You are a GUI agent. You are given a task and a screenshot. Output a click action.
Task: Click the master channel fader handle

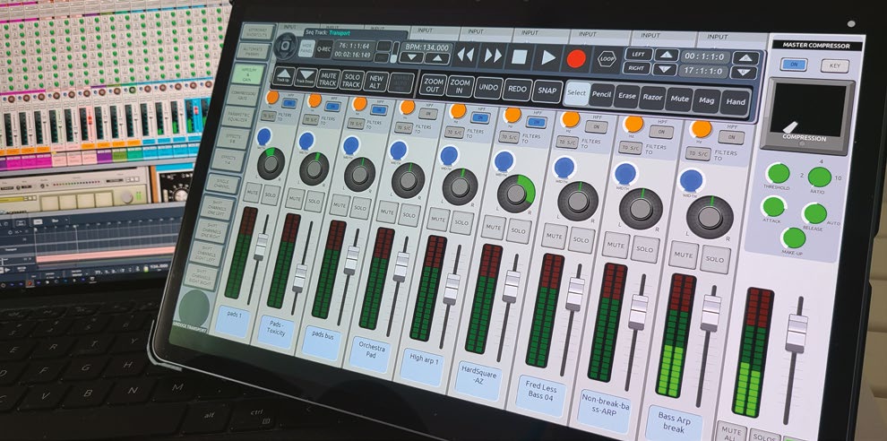pos(797,334)
